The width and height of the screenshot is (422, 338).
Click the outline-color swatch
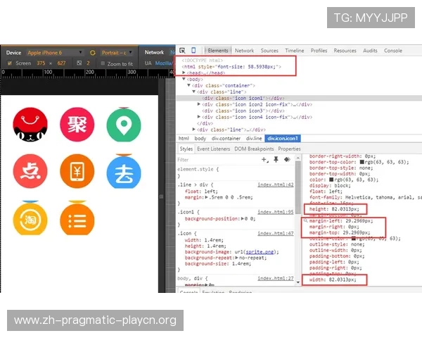354,238
